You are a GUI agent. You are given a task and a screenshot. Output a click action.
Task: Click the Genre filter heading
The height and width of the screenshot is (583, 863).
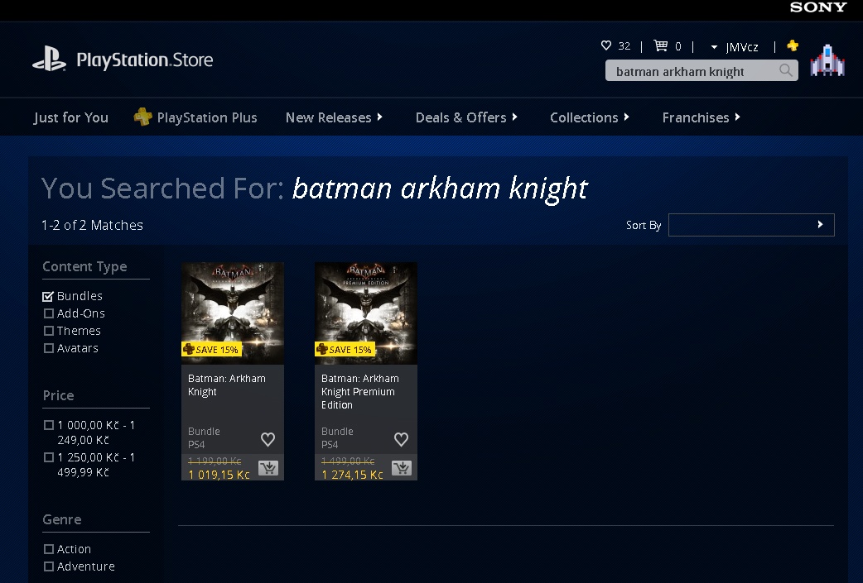(x=61, y=519)
